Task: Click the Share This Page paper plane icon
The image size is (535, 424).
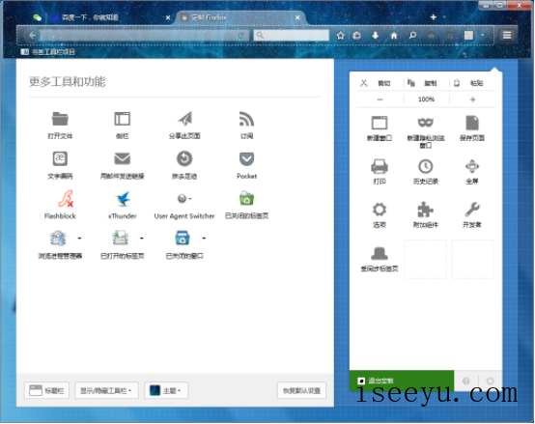Action: tap(184, 119)
